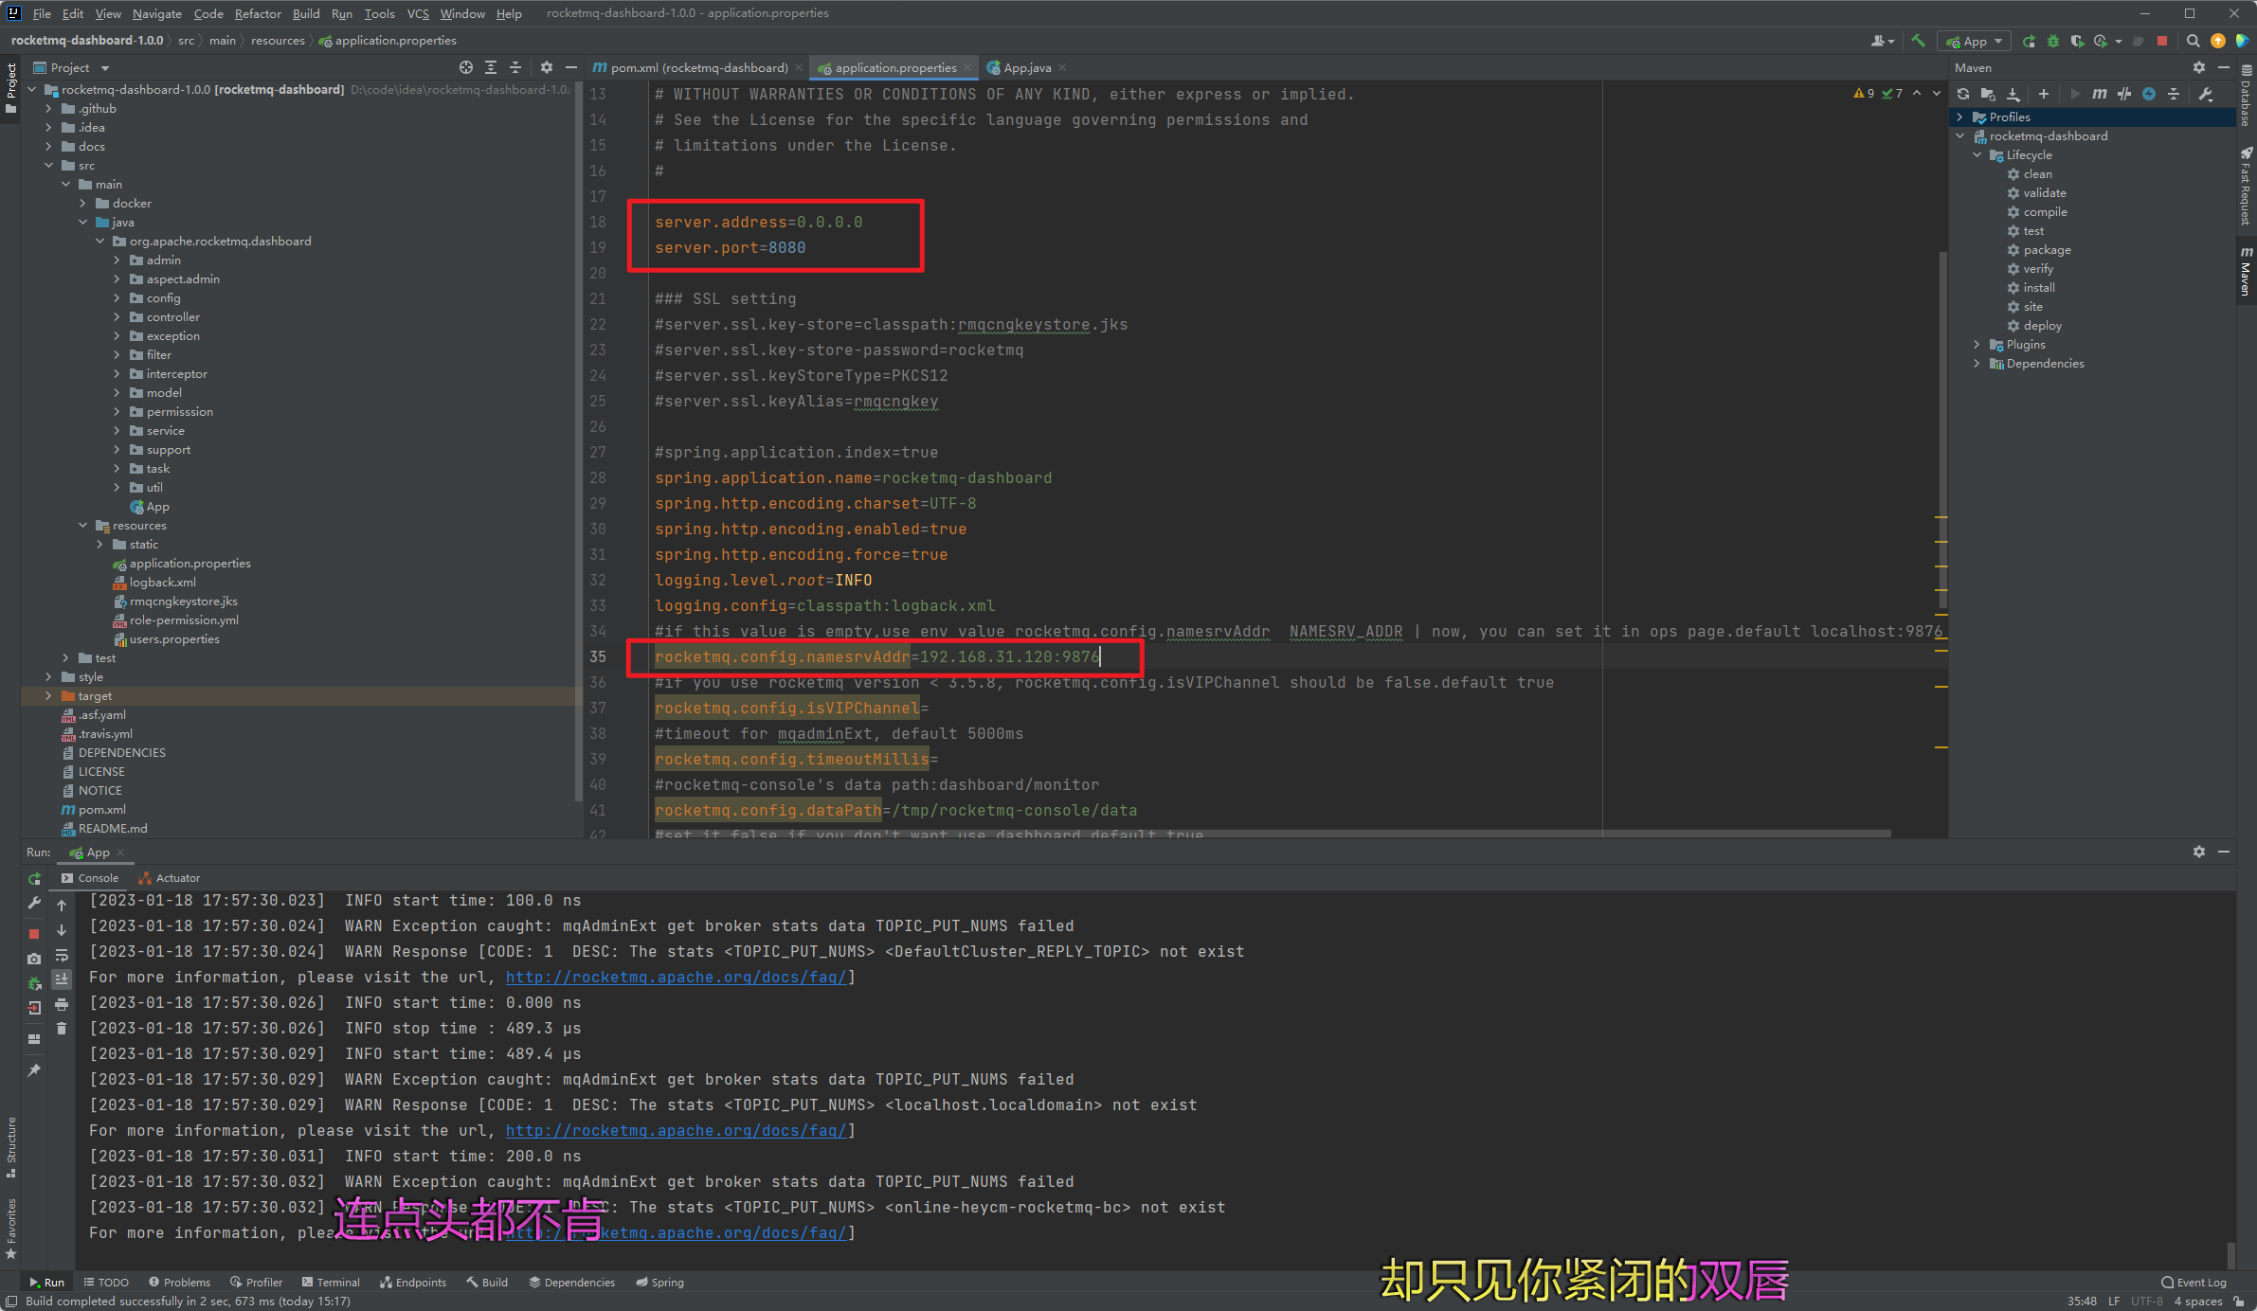Open the App run configuration dropdown
This screenshot has height=1311, width=2257.
coord(1975,41)
